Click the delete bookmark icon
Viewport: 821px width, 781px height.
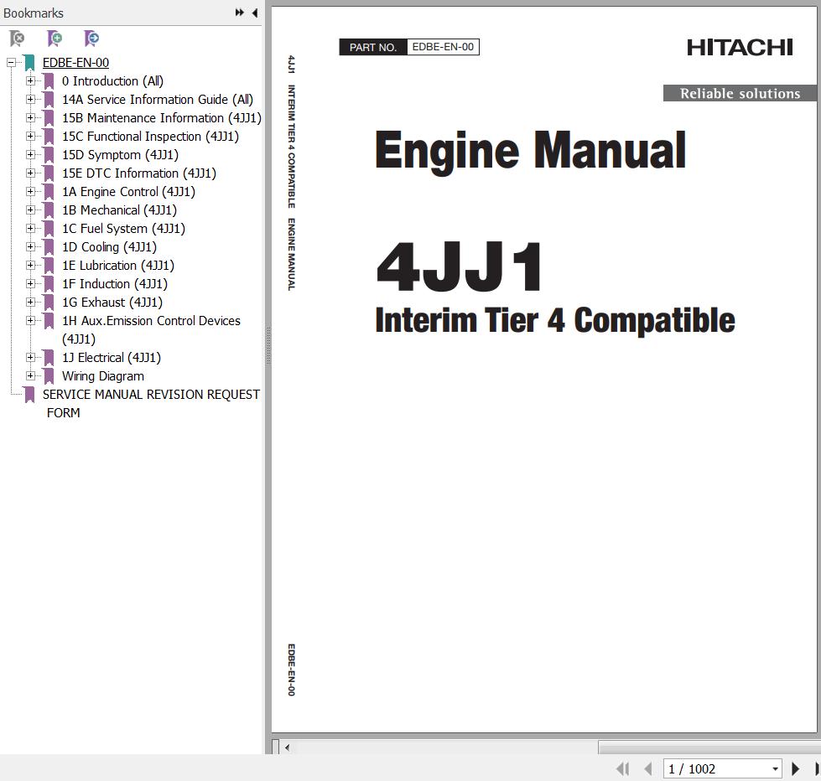tap(17, 39)
